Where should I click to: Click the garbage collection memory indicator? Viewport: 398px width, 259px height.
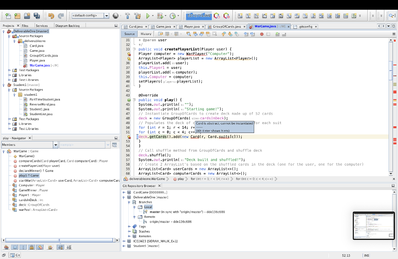tap(199, 16)
